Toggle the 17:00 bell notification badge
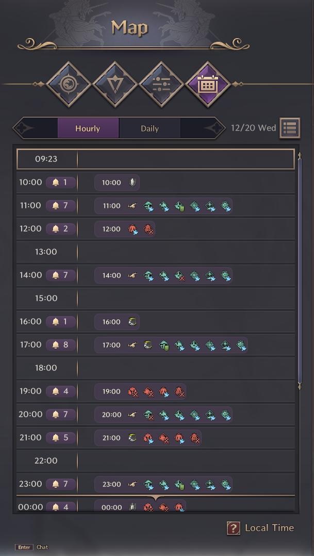This screenshot has width=314, height=556. coord(61,345)
